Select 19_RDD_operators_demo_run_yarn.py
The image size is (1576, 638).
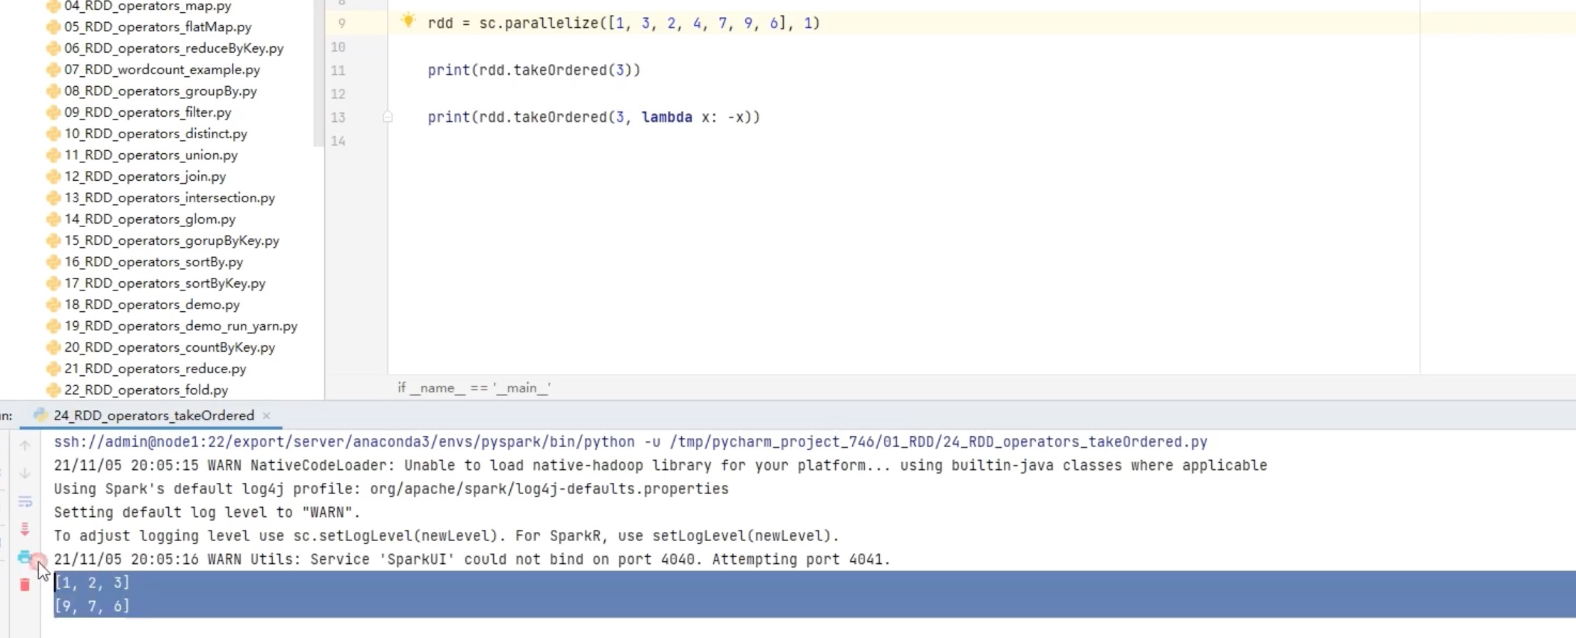click(181, 326)
